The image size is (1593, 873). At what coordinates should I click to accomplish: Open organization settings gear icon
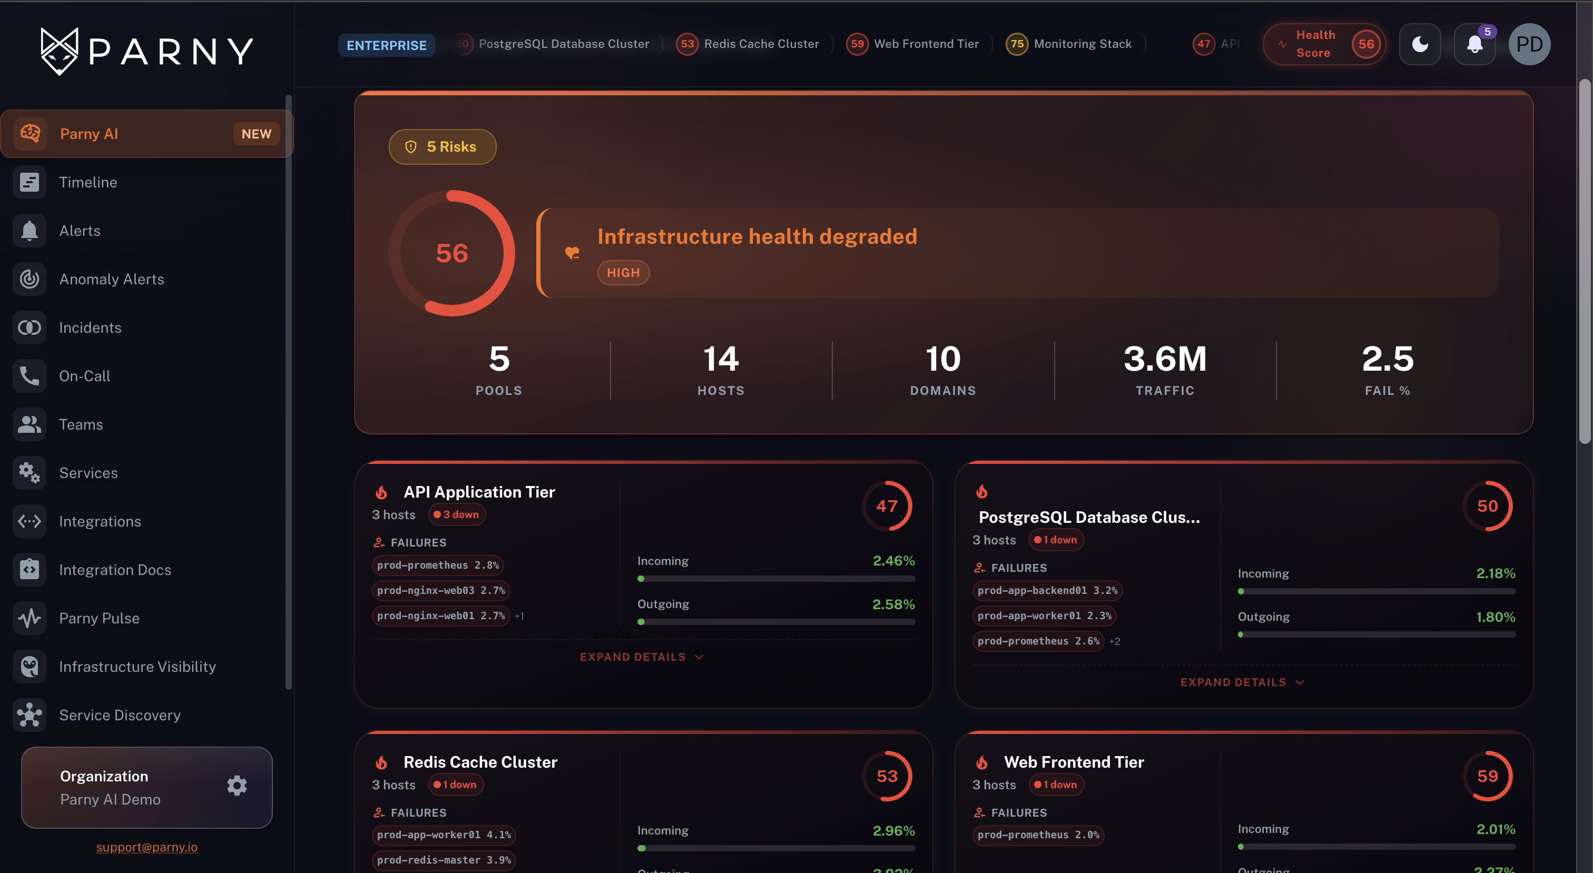[237, 786]
